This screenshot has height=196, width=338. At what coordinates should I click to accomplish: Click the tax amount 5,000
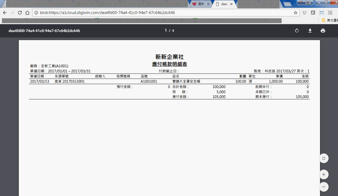(x=221, y=92)
